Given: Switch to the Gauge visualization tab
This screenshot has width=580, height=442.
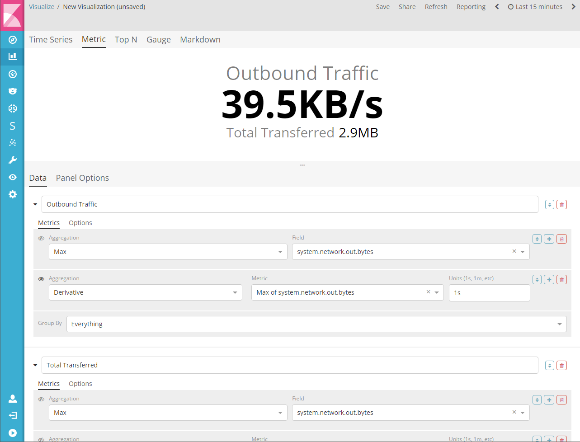Looking at the screenshot, I should [x=158, y=40].
